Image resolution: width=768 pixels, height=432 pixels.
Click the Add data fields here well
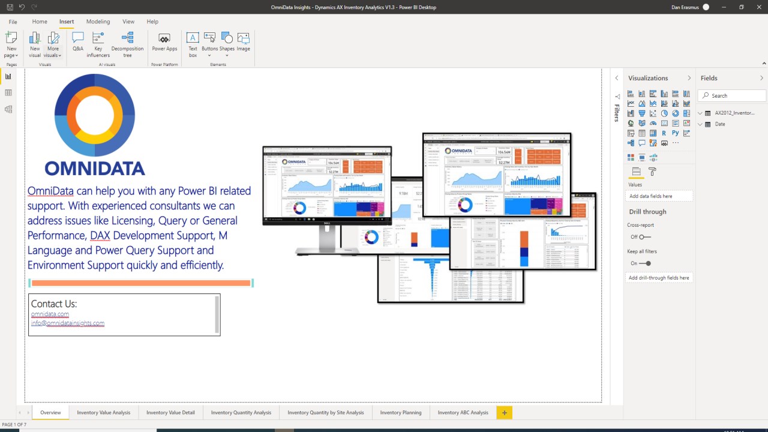659,196
